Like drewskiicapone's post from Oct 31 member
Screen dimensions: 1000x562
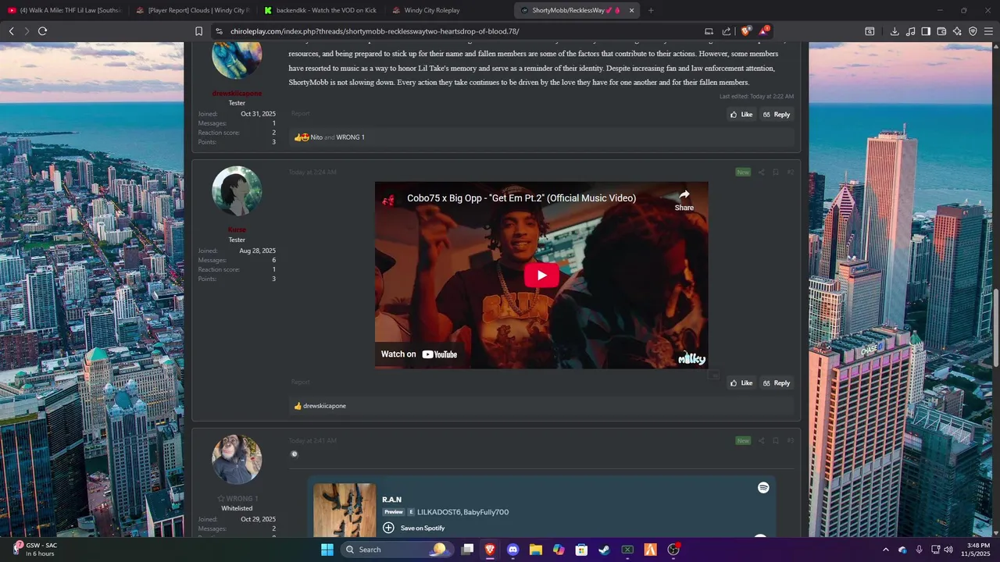pos(741,115)
